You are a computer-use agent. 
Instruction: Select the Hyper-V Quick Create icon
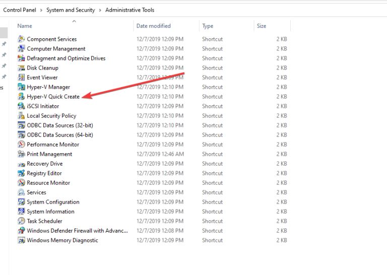pyautogui.click(x=22, y=96)
